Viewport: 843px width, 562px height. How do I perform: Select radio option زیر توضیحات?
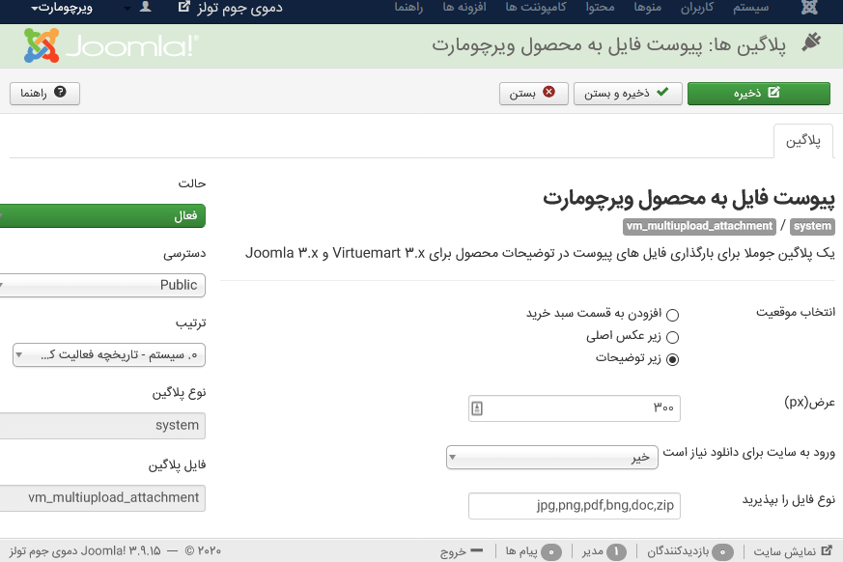tap(672, 359)
